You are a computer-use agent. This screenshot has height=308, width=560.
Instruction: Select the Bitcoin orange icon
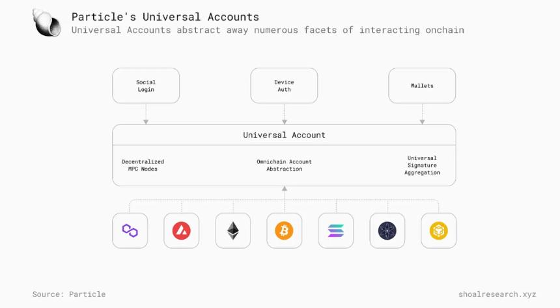(285, 231)
